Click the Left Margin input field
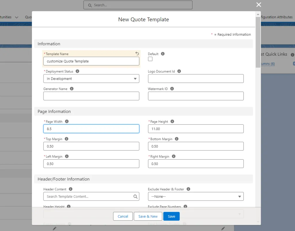 (91, 164)
